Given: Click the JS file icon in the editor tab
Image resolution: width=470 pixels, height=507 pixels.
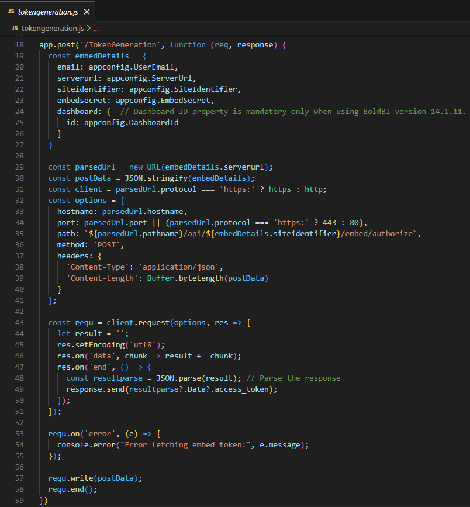Looking at the screenshot, I should [x=11, y=12].
